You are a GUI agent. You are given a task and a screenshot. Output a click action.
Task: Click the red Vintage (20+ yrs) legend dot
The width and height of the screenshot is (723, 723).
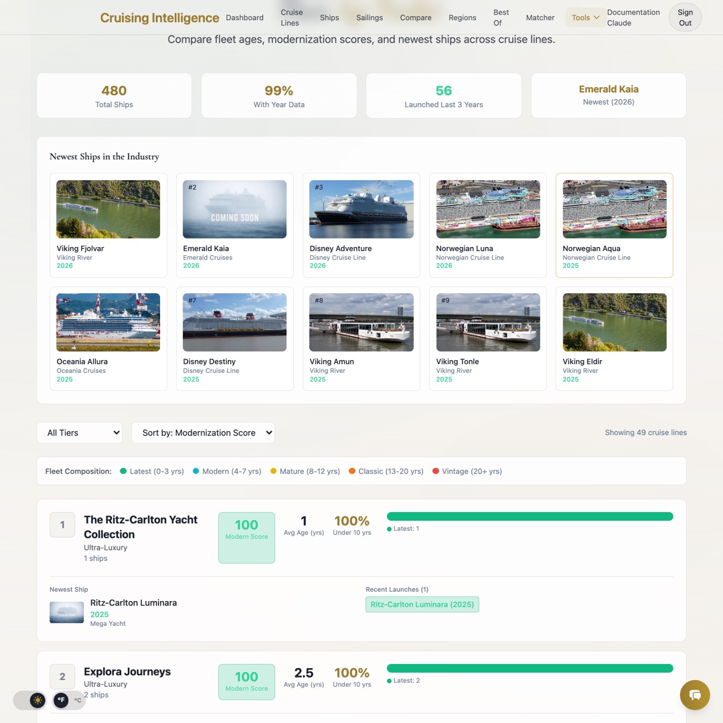coord(436,471)
